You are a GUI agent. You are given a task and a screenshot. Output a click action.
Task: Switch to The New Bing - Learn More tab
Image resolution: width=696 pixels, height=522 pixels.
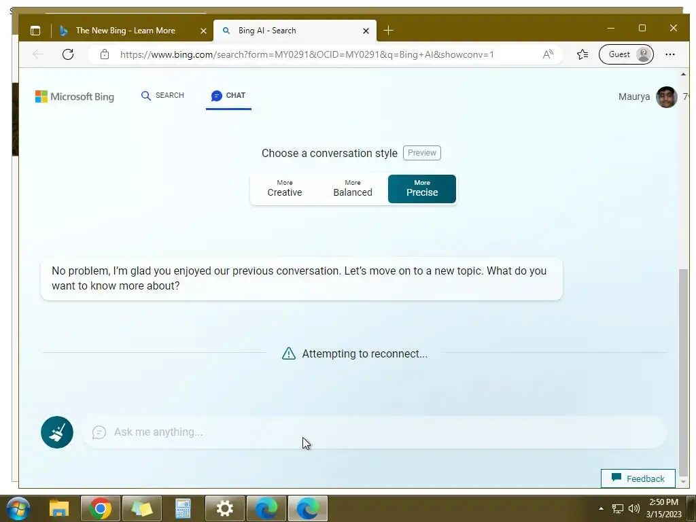tap(126, 31)
